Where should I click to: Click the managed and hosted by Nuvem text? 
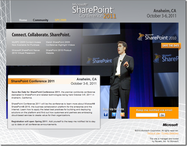point(164,140)
